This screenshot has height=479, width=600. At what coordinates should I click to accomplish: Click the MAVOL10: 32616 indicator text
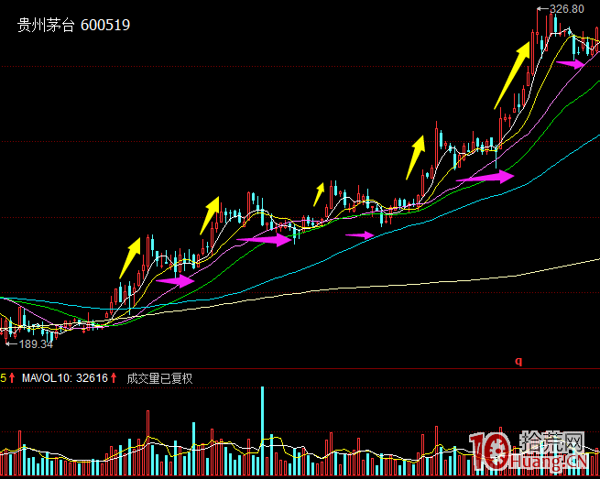65,378
